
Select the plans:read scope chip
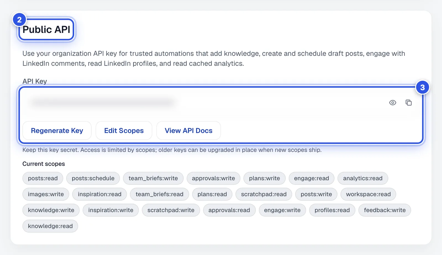pos(212,194)
